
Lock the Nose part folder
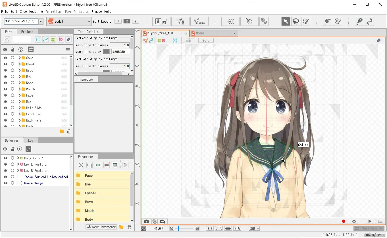[13, 83]
